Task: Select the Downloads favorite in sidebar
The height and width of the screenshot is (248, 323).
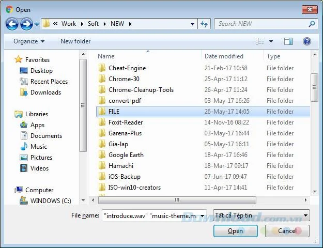Action: [41, 92]
